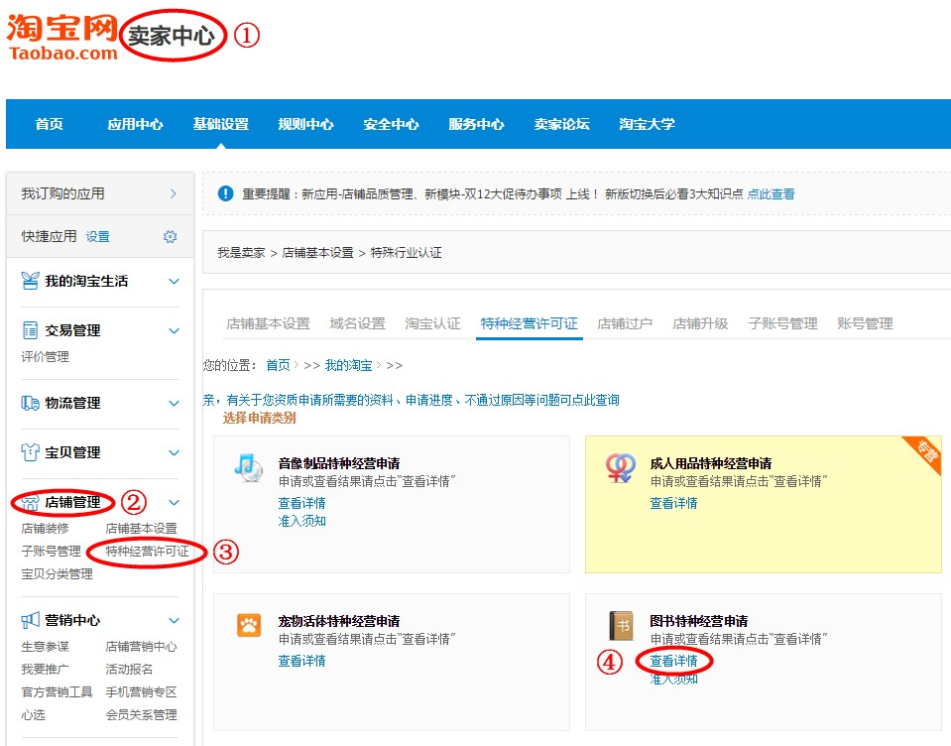Viewport: 951px width, 746px height.
Task: Open 应用中心 navigation item
Action: pyautogui.click(x=135, y=124)
